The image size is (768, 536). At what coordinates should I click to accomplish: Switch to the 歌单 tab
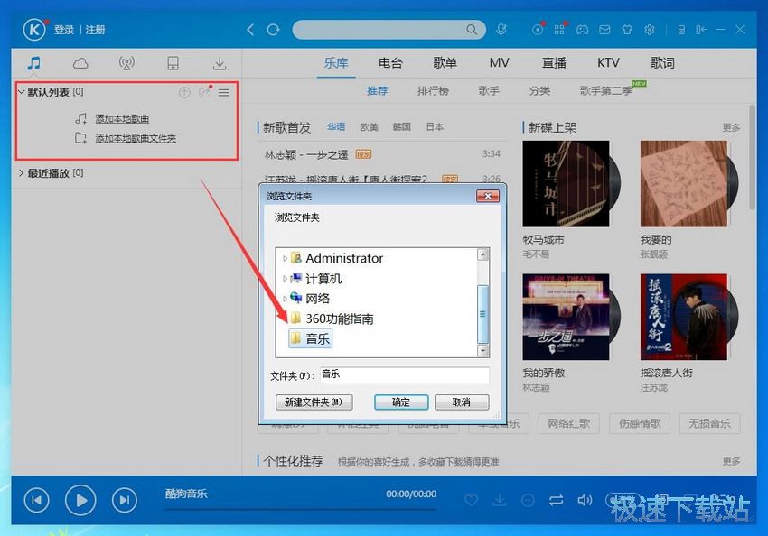coord(445,63)
